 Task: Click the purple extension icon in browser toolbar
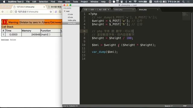click(56, 12)
